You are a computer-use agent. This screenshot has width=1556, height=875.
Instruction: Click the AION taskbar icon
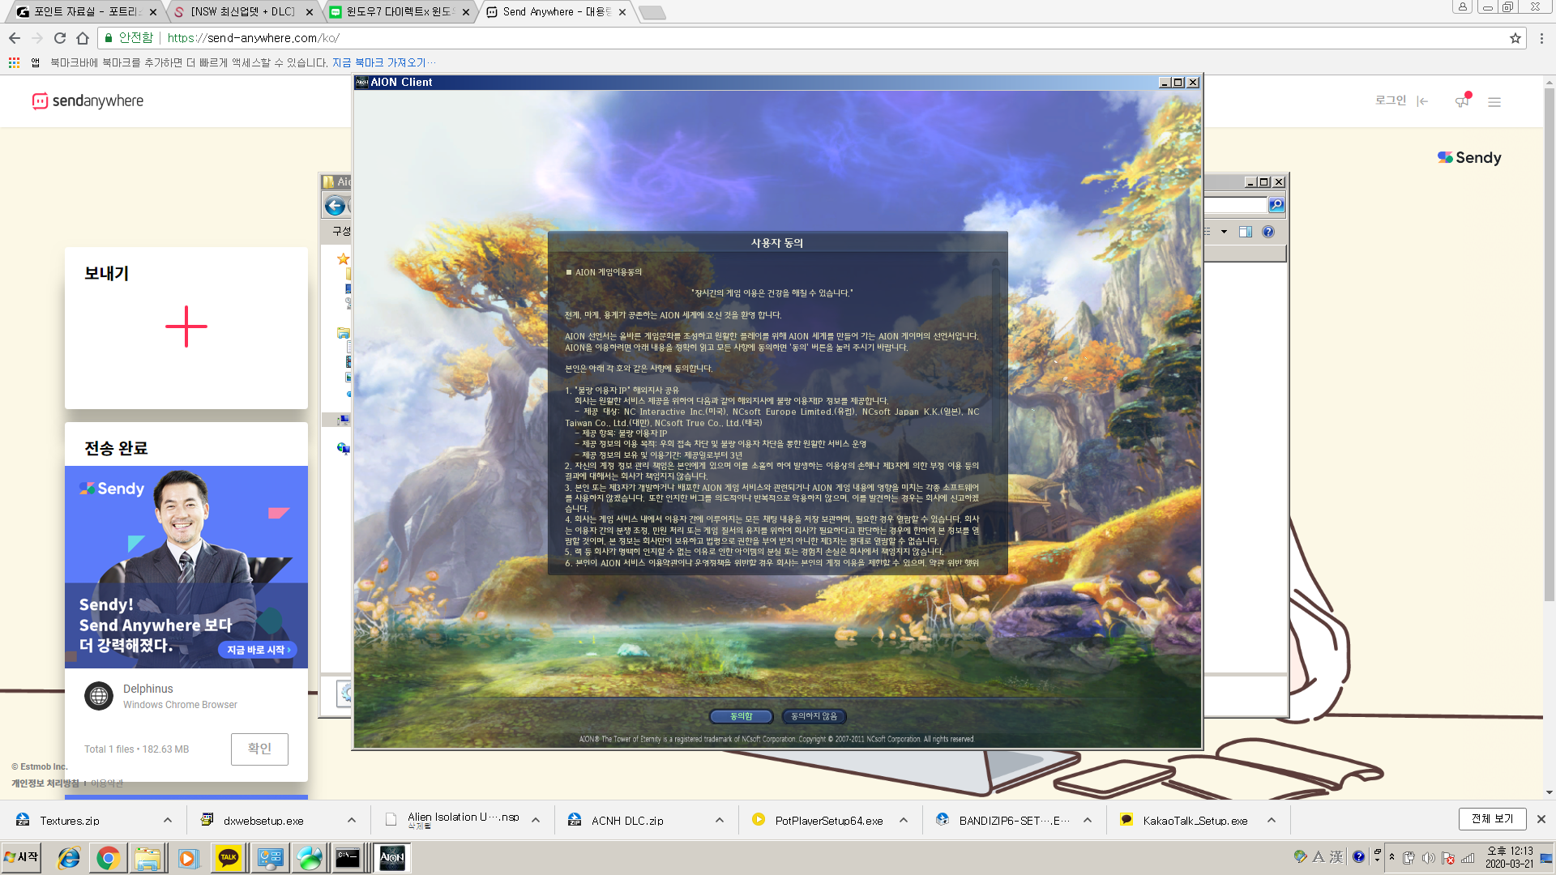tap(392, 858)
